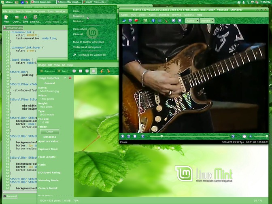Take a screenshot using SMPlayer's toolbar icon

pos(145,21)
